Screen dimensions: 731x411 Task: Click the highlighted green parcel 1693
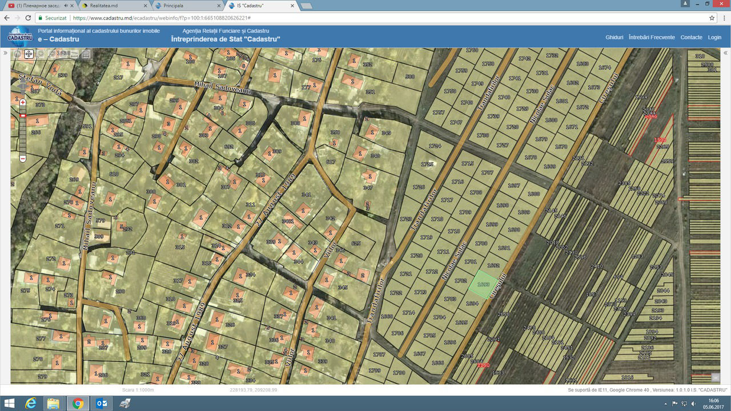click(483, 285)
